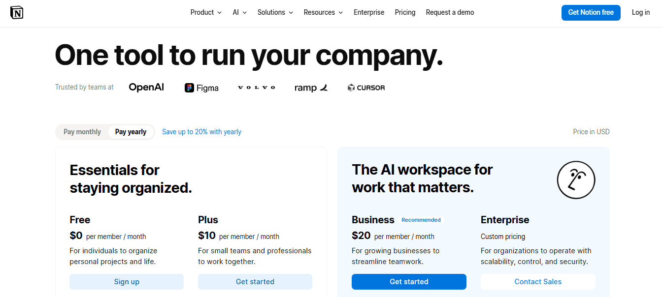Select the OpenAI logo
Viewport: 663px width, 297px height.
(146, 87)
